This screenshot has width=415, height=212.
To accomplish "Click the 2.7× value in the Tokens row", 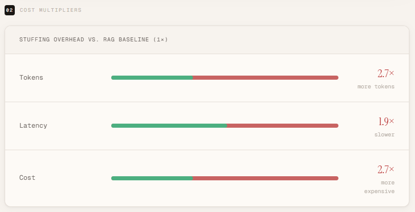I will point(385,74).
